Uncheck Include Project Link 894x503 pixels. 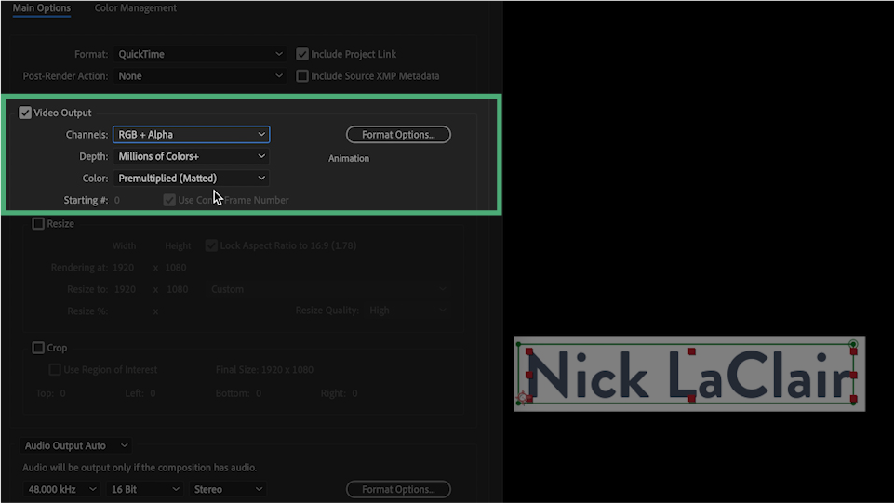[302, 54]
